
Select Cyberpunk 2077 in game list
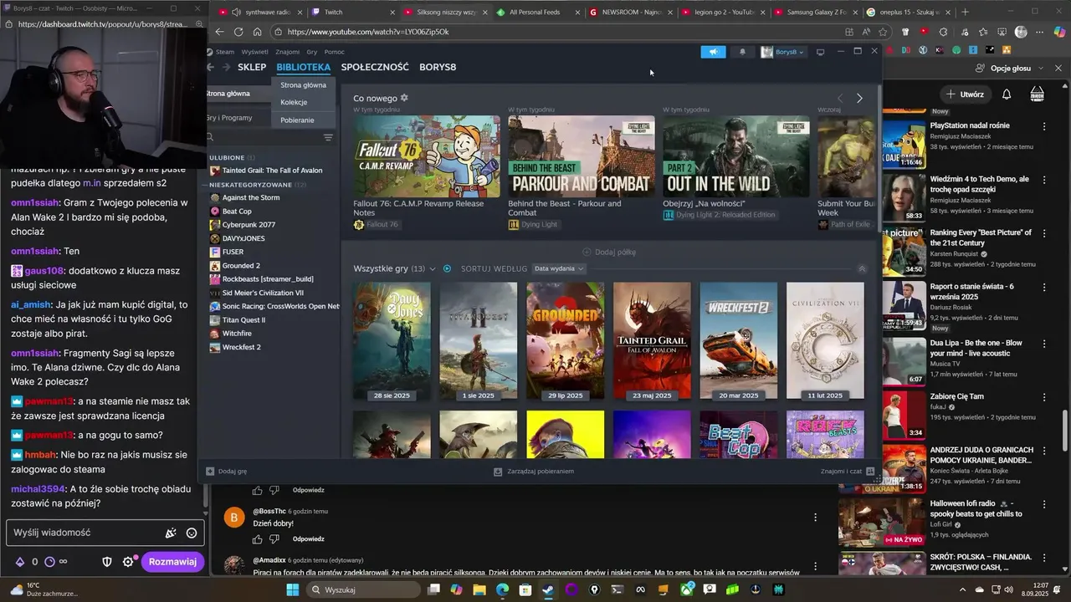click(249, 225)
